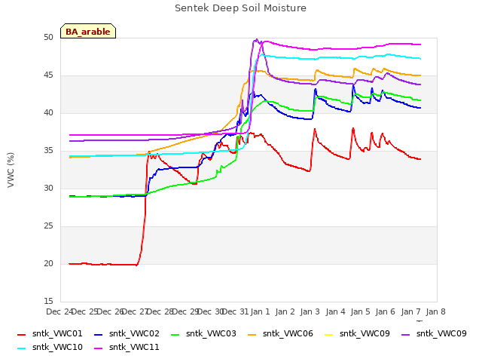Image resolution: width=482 pixels, height=362 pixels.
Task: Click the Jan 5 x-axis tick label
Action: 360,311
